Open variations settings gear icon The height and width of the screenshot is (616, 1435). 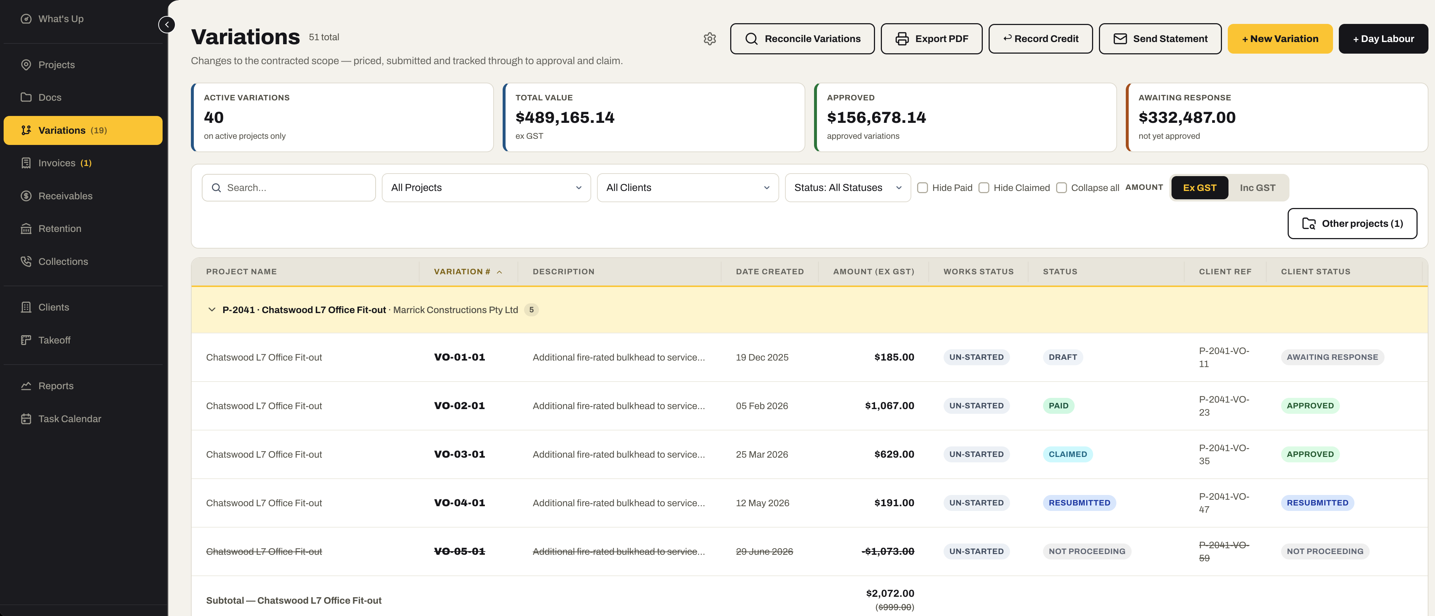pyautogui.click(x=709, y=39)
